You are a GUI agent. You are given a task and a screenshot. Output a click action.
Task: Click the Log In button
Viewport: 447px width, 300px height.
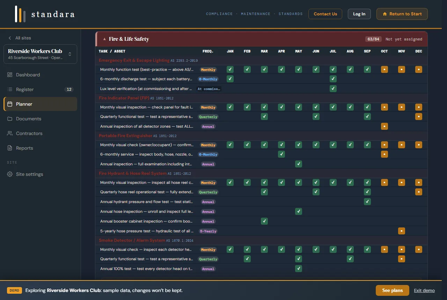359,14
